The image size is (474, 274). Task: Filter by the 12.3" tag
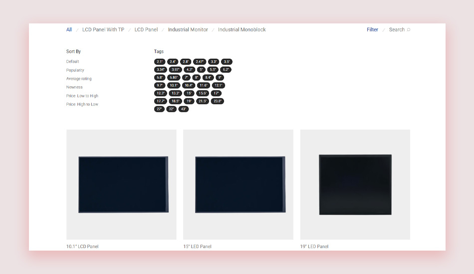161,93
